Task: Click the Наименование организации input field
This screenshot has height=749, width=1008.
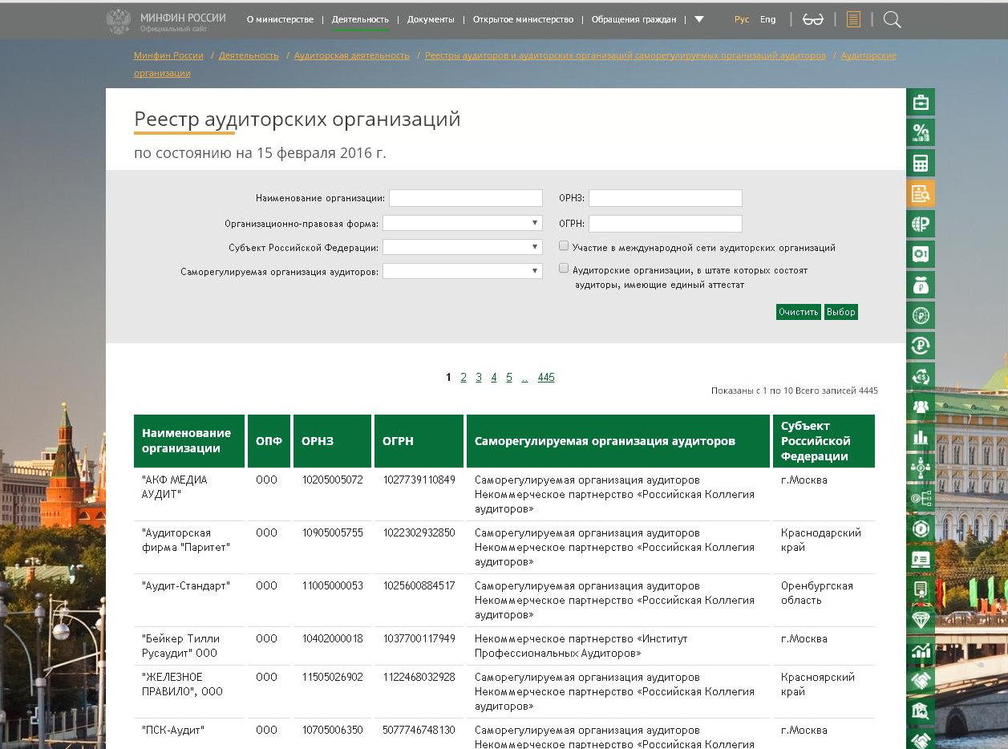Action: tap(466, 198)
